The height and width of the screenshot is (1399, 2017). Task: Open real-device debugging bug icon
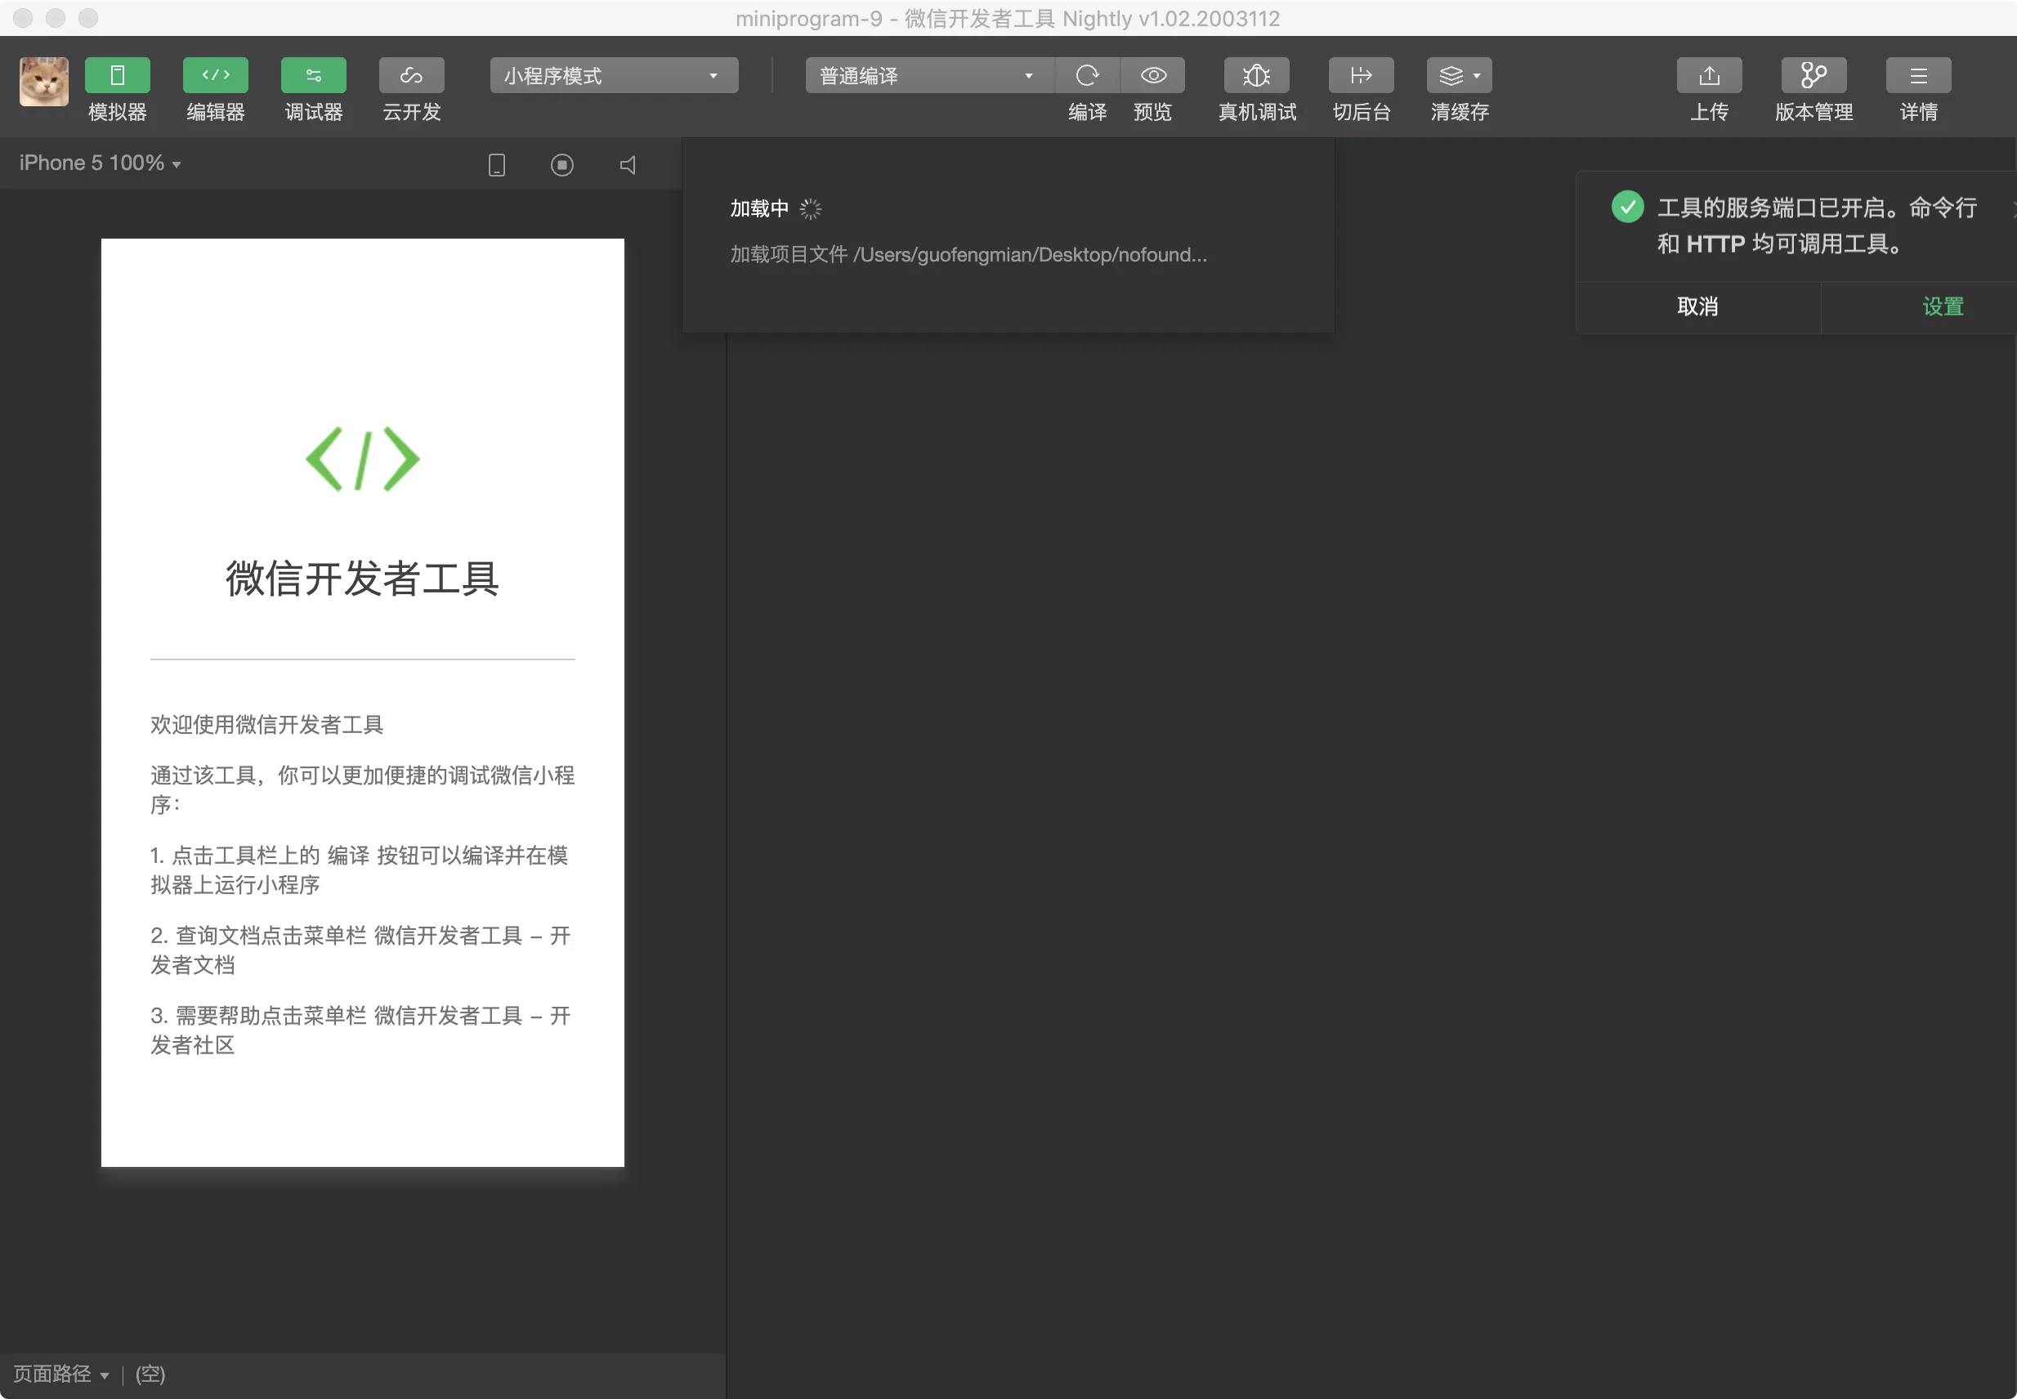click(1256, 75)
